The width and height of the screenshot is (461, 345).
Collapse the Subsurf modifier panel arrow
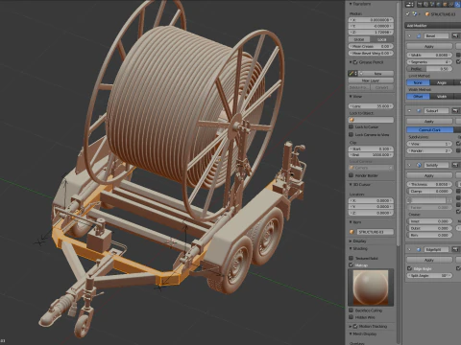coord(409,110)
